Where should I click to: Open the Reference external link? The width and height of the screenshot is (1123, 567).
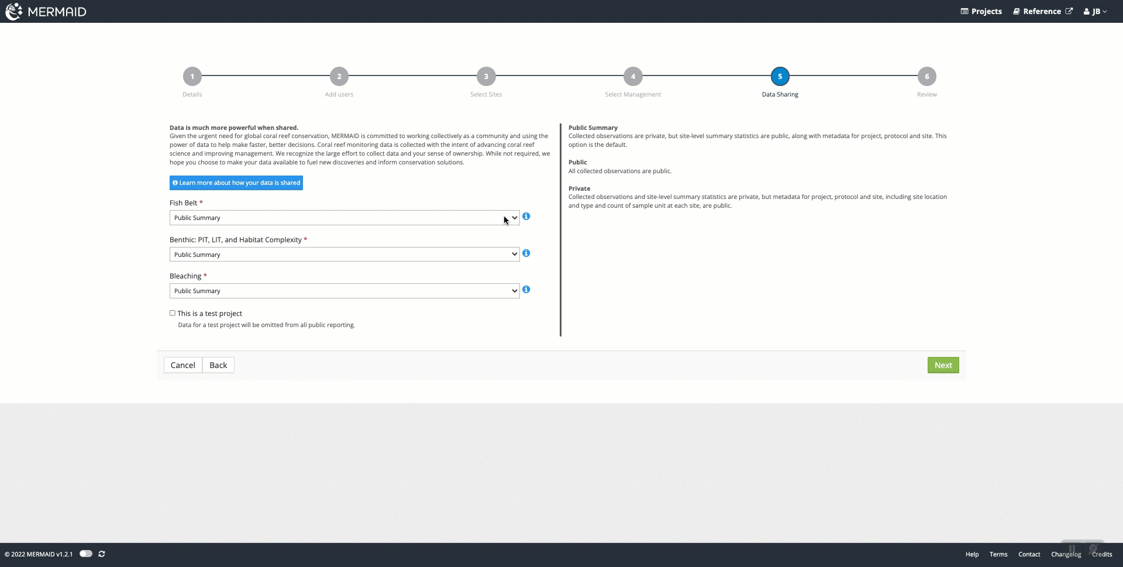pos(1043,12)
